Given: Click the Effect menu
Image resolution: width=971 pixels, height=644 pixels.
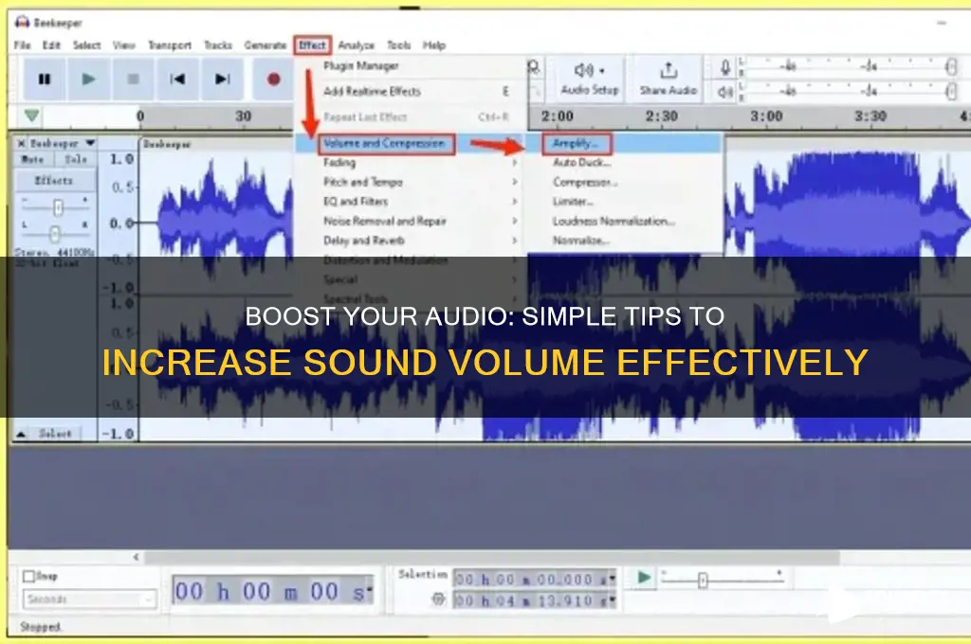Looking at the screenshot, I should click(x=313, y=45).
